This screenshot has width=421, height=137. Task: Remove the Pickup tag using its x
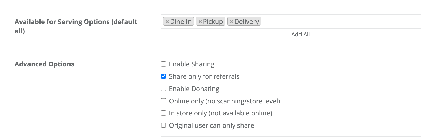coord(200,22)
